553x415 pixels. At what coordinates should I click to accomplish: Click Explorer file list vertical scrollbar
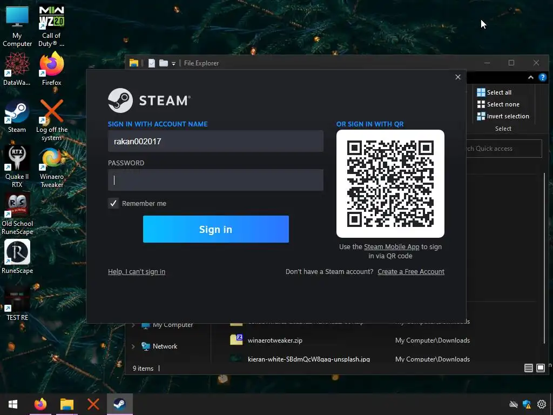(544, 258)
